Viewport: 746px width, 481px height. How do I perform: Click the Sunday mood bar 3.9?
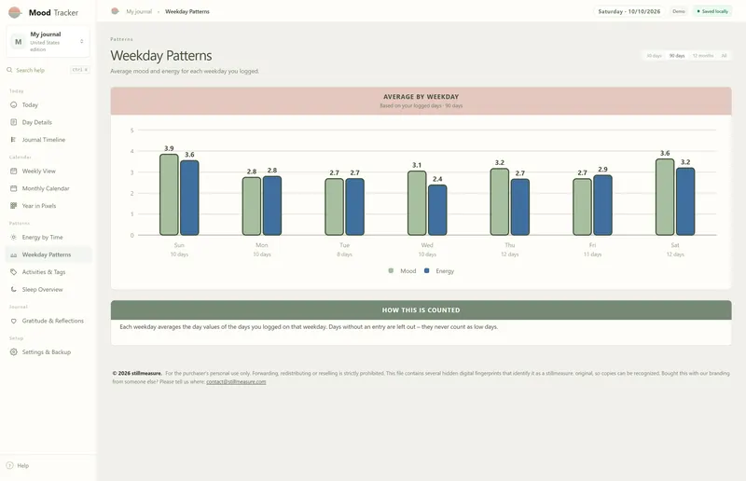[x=169, y=195]
